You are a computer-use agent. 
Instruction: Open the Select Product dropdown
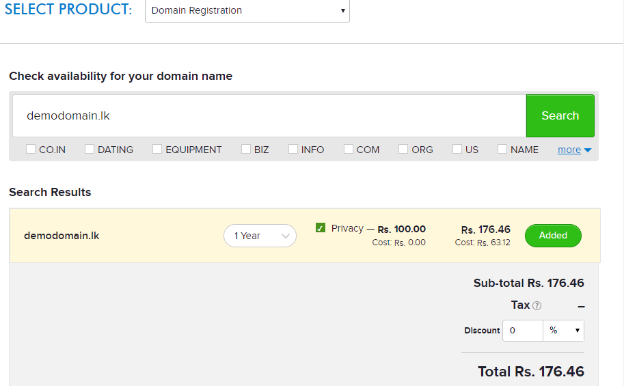[247, 10]
